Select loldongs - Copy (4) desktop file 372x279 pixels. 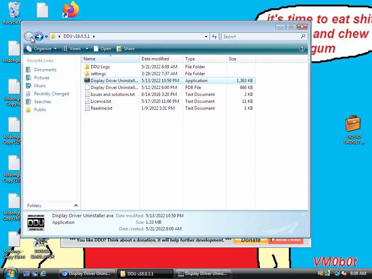[12, 207]
